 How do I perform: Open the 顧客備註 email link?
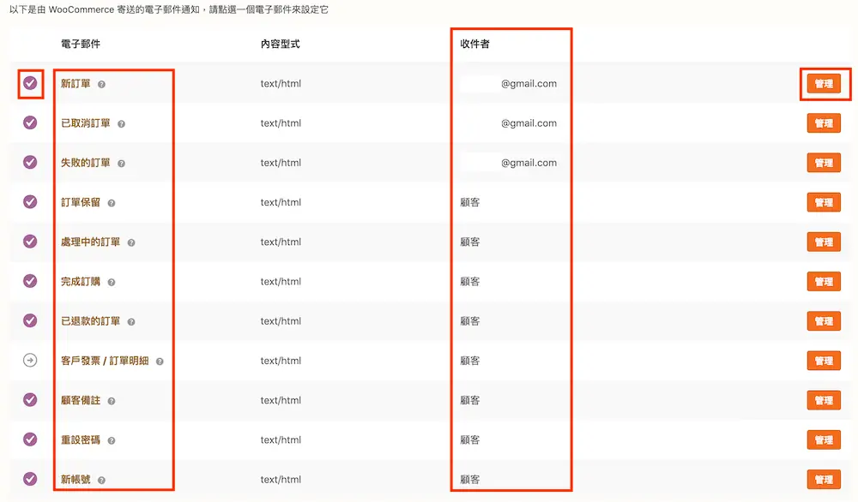(81, 400)
